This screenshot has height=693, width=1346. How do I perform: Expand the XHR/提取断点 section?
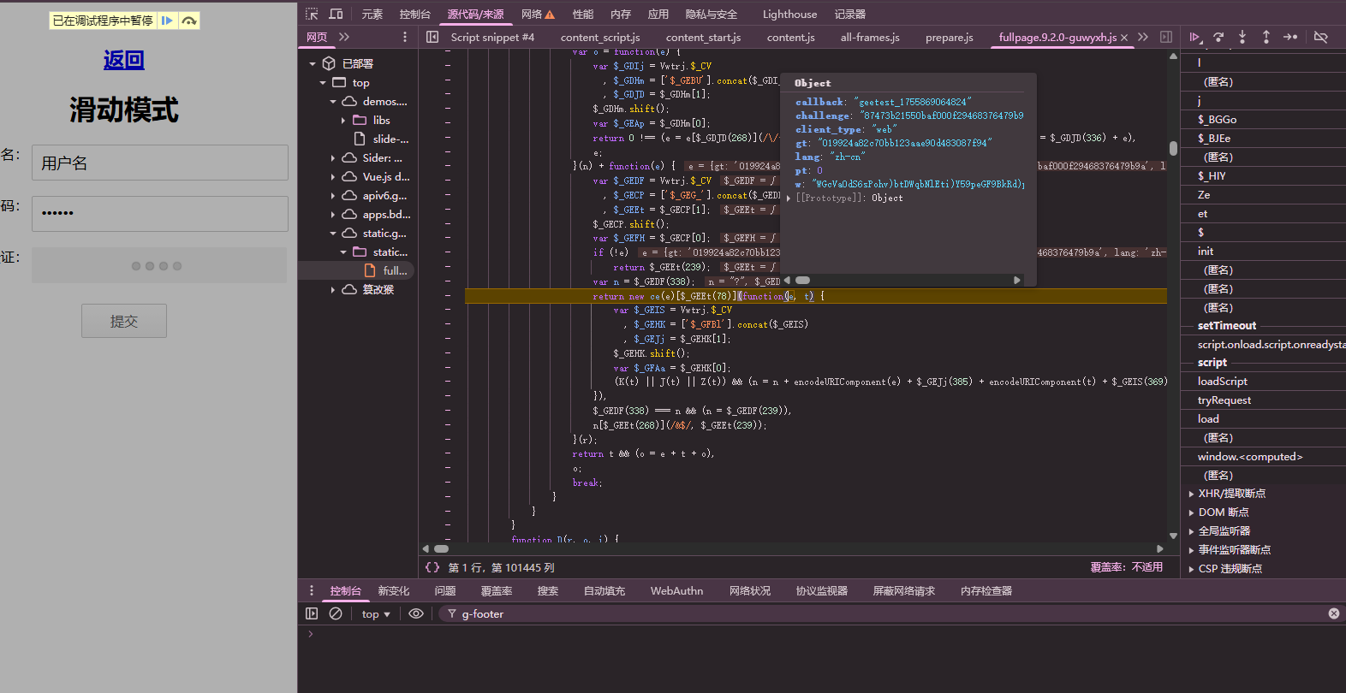tap(1191, 494)
